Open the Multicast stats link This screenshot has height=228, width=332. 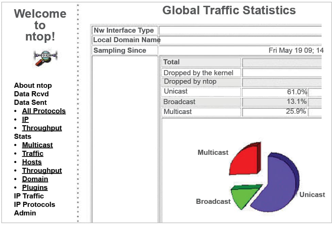click(x=37, y=145)
